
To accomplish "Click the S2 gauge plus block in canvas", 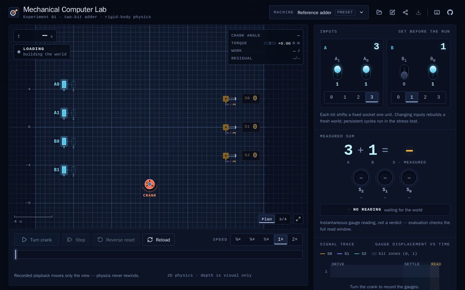I will point(226,156).
